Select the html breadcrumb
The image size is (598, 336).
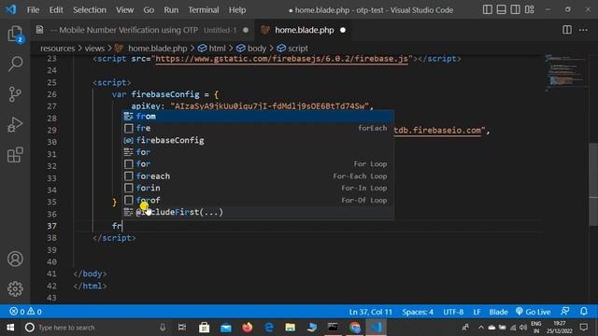click(x=212, y=49)
